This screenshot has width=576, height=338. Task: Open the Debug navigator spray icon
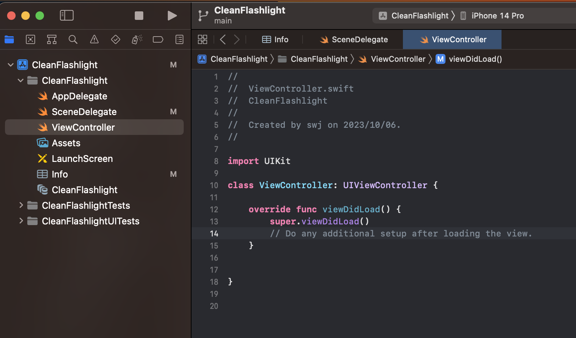click(137, 39)
